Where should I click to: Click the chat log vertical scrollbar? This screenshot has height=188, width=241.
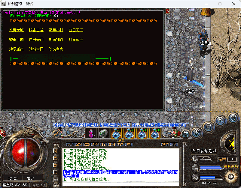click(184, 164)
